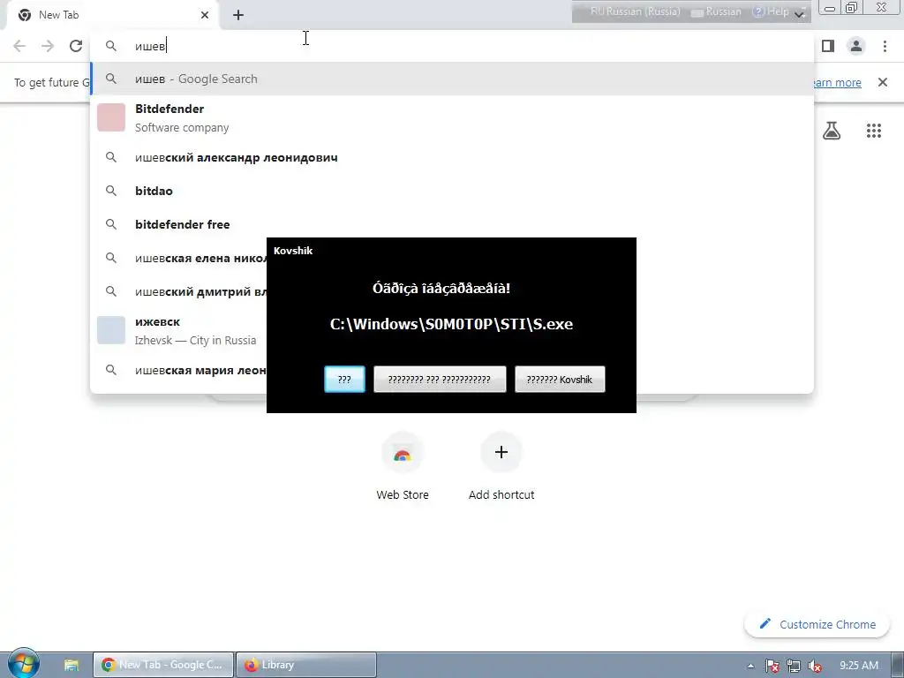The width and height of the screenshot is (904, 678).
Task: Click the 9:25 AM taskbar clock
Action: [859, 666]
